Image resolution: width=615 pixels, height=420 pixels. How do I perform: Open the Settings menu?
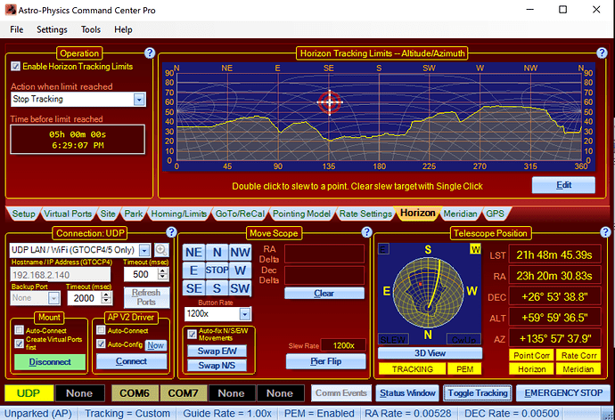pos(52,29)
